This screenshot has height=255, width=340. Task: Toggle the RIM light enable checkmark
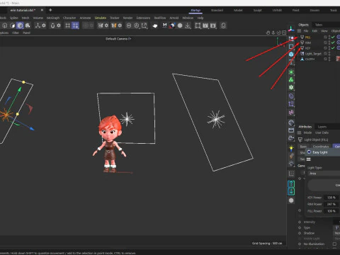[333, 42]
